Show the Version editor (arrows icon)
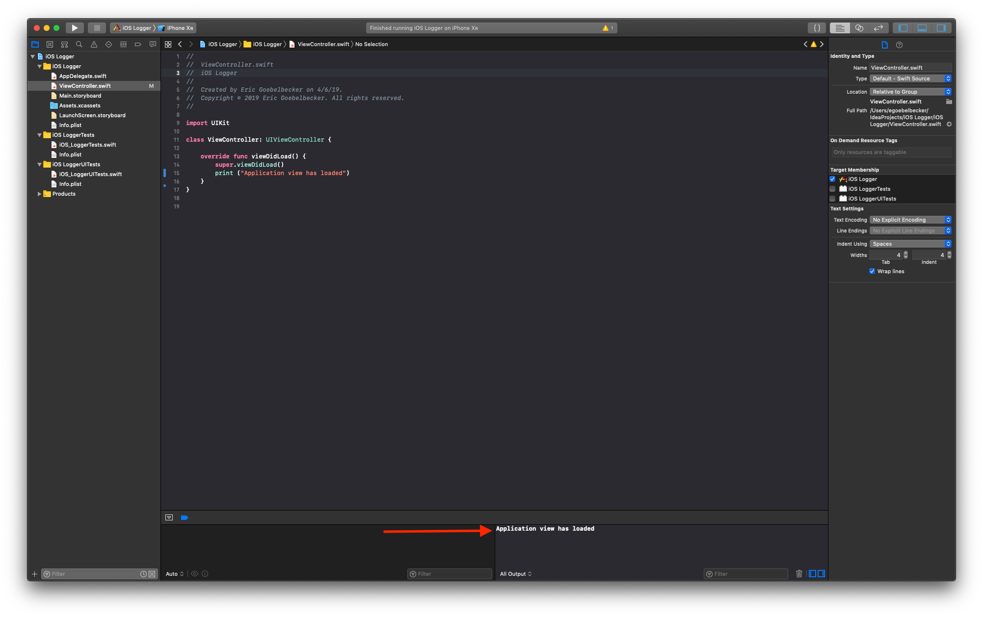The image size is (983, 617). pos(878,28)
